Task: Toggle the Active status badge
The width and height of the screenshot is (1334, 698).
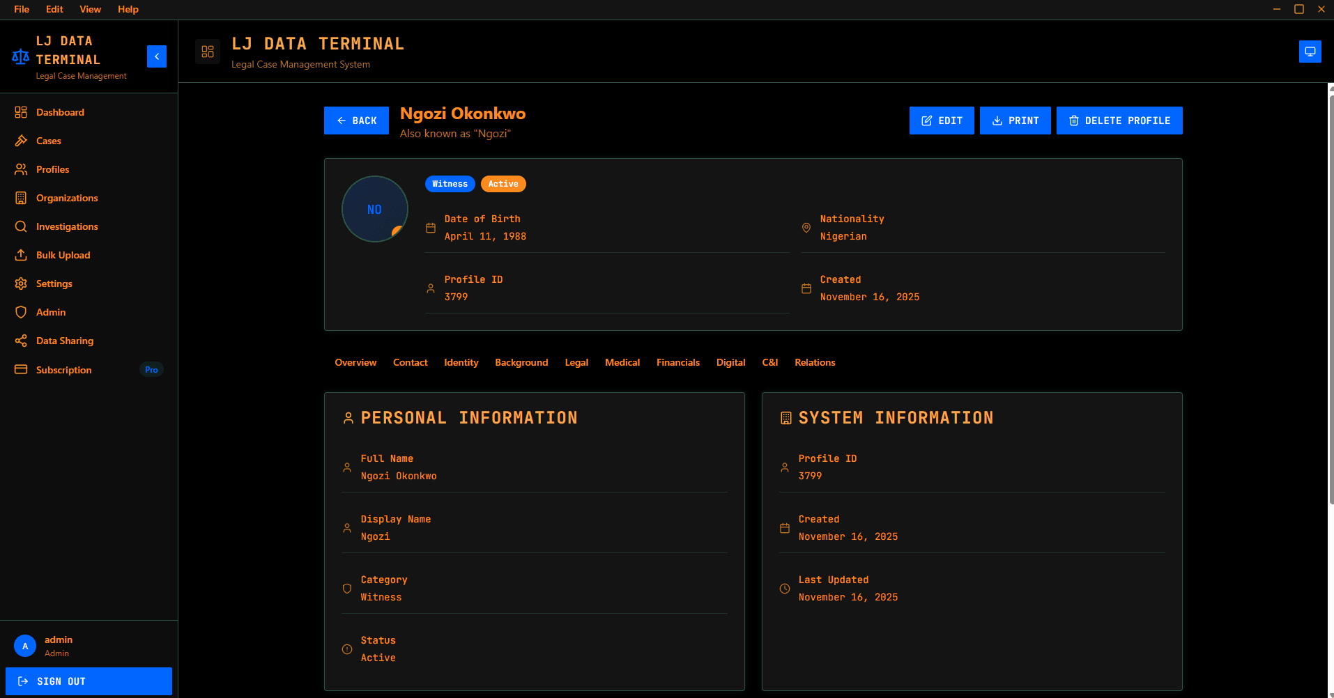Action: click(x=503, y=183)
